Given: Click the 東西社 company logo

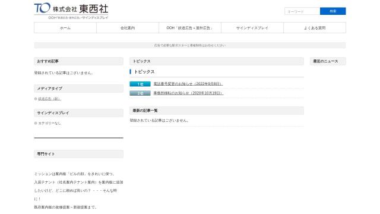Looking at the screenshot, I should pyautogui.click(x=71, y=11).
